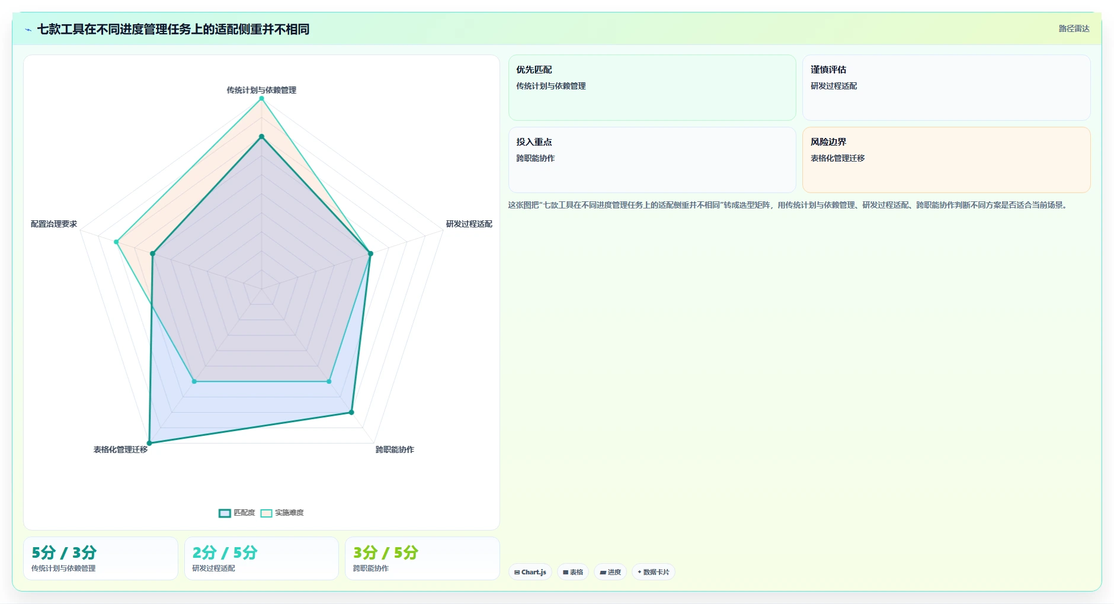The image size is (1114, 604).
Task: Toggle the 实施难度 legend item
Action: click(282, 513)
